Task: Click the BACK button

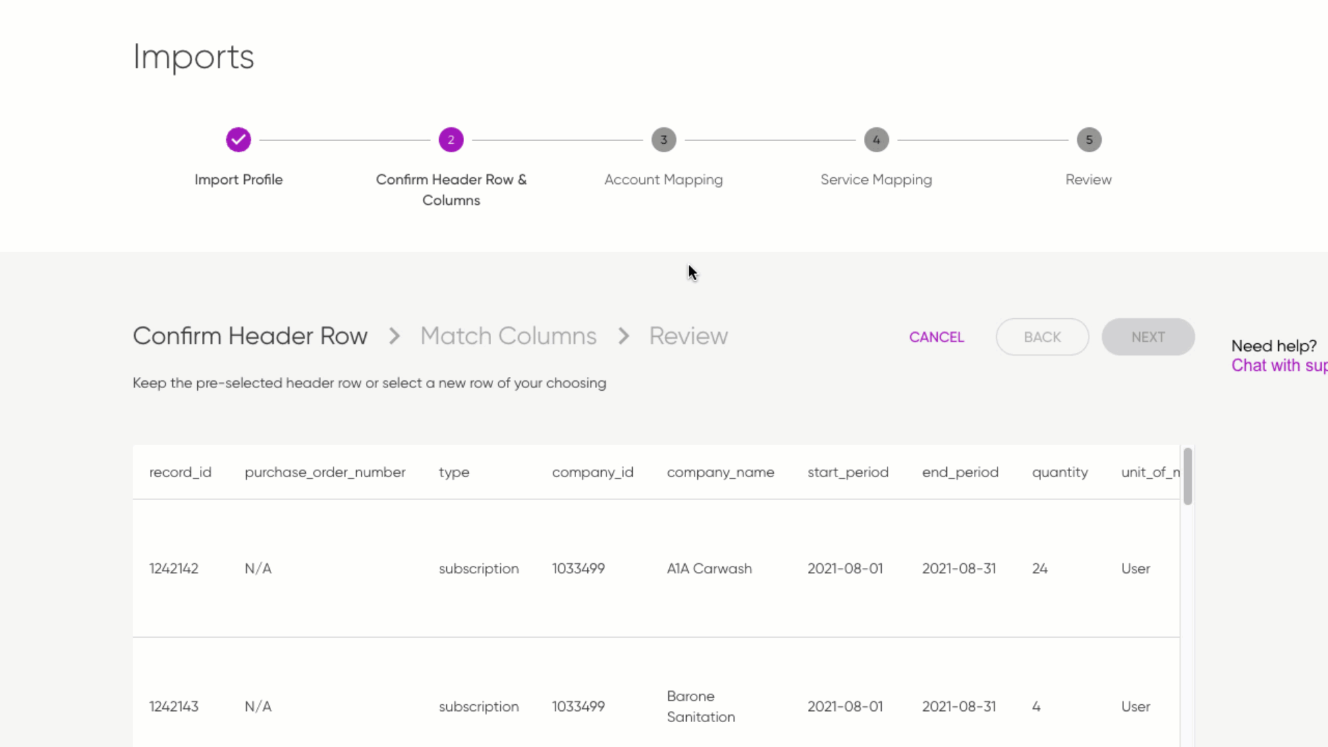Action: [x=1042, y=337]
